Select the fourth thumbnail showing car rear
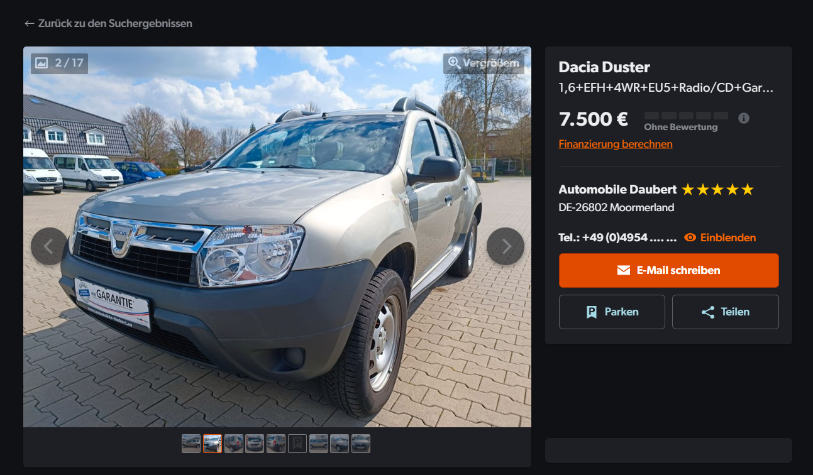Image resolution: width=813 pixels, height=475 pixels. click(255, 444)
